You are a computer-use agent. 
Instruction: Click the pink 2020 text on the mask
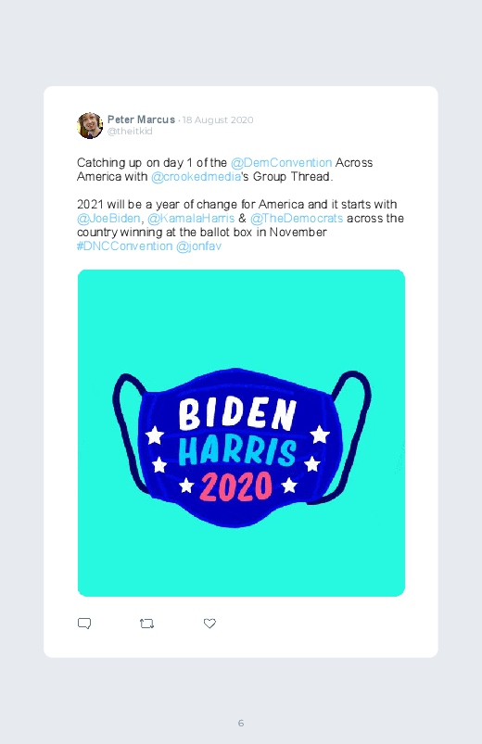coord(236,486)
